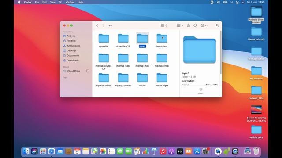Select the realwed_1.0.4 desktop folder
Screen dimensions: 282x158
(x=256, y=91)
